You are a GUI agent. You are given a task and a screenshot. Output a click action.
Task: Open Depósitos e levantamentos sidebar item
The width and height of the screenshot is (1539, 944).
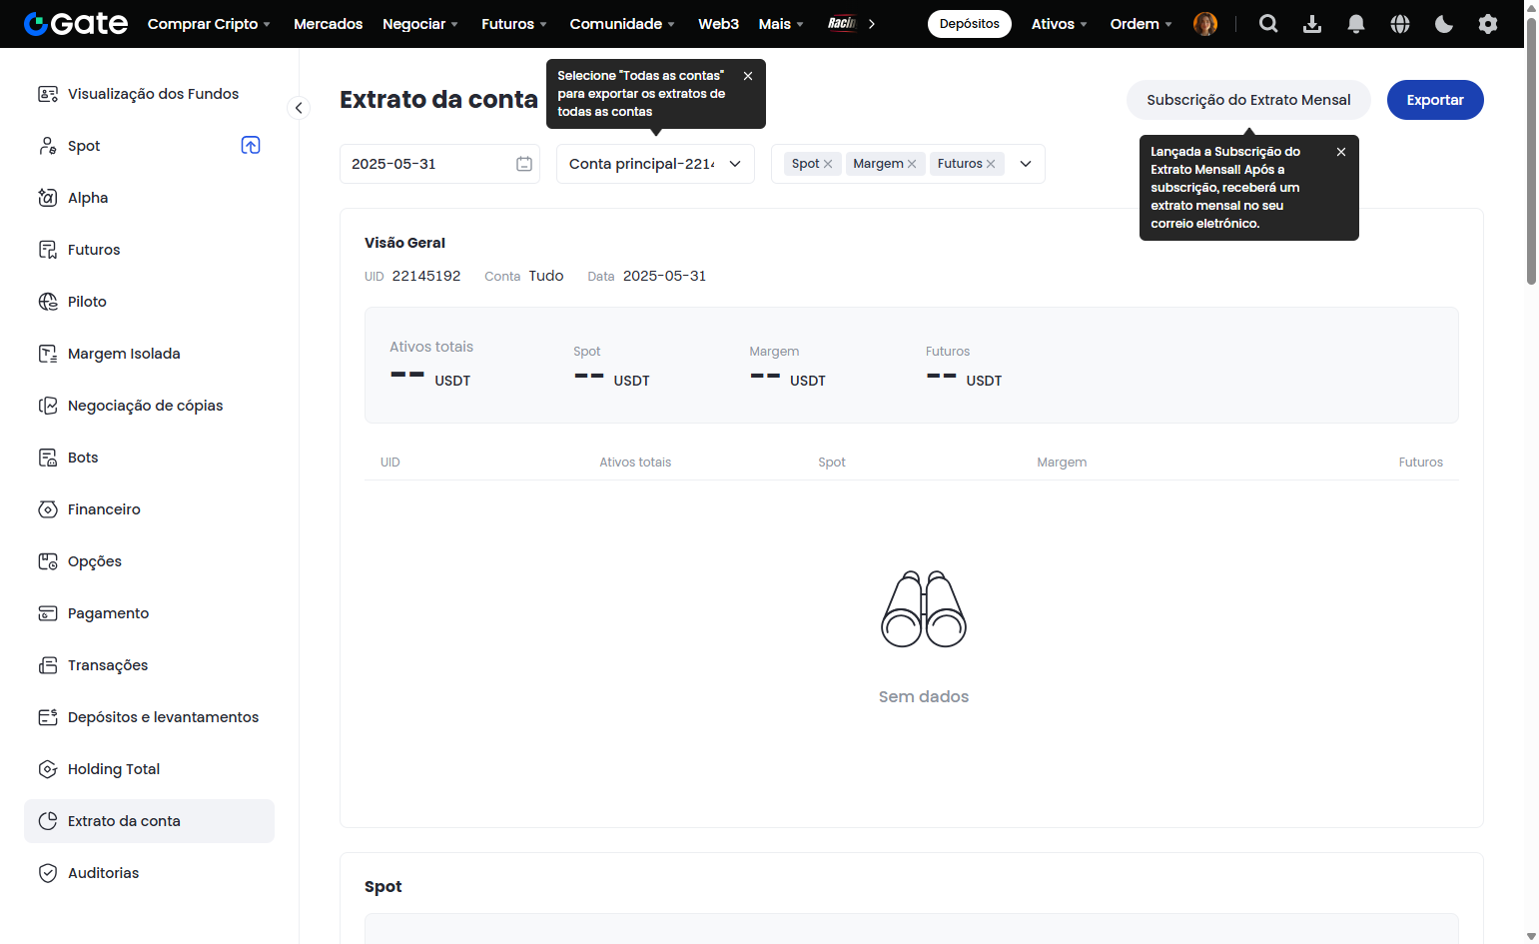coord(150,717)
